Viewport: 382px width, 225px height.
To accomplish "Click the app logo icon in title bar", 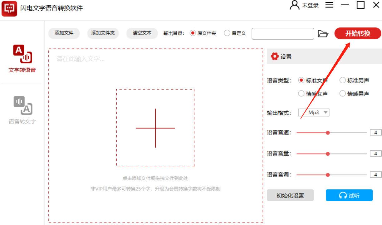I will (x=9, y=8).
